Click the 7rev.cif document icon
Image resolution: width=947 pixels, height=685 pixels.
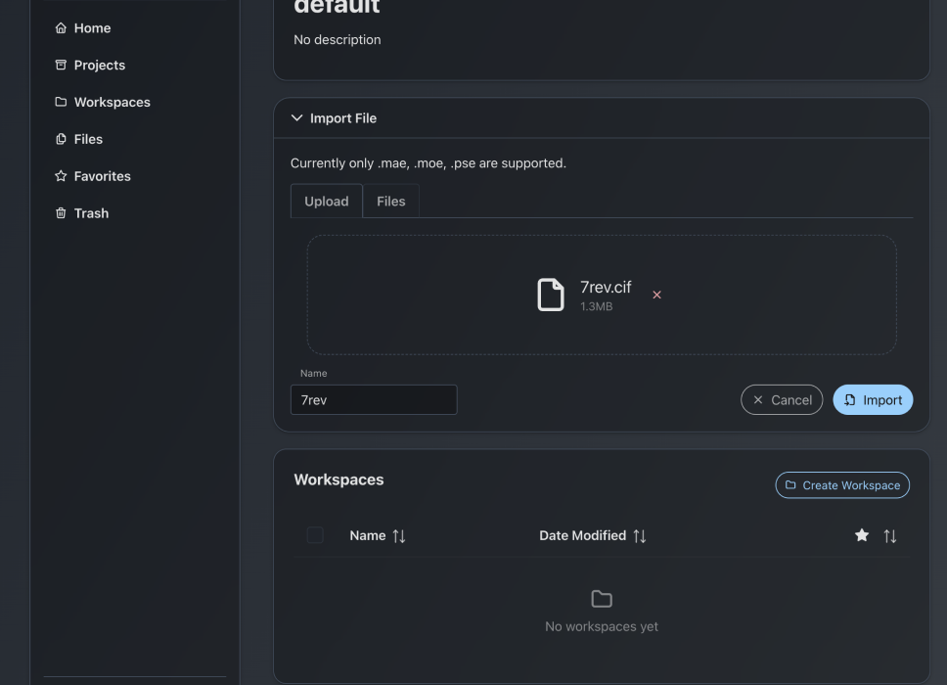(552, 294)
